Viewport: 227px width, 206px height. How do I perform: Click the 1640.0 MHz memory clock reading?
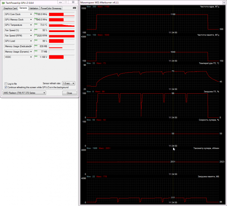[x=42, y=20]
